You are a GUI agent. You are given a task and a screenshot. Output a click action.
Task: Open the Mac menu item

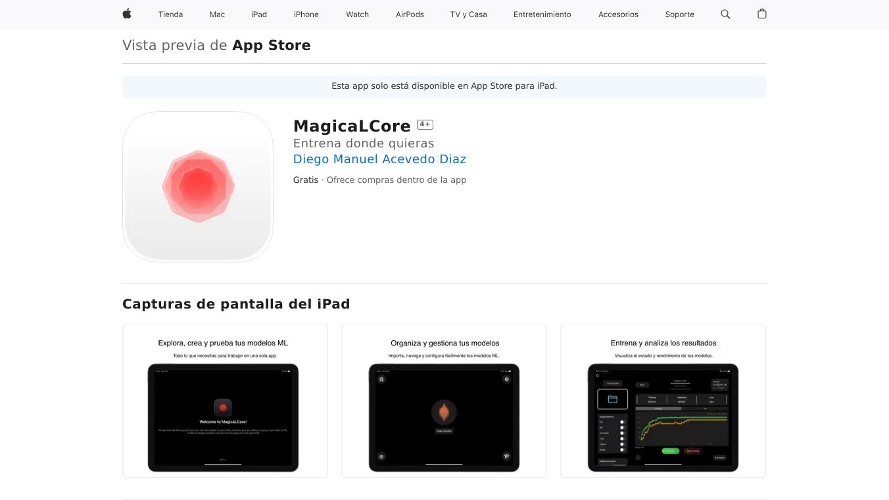(217, 14)
